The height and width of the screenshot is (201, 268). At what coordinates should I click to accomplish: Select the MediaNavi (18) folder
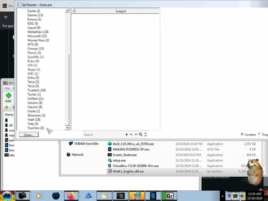[x=38, y=32]
